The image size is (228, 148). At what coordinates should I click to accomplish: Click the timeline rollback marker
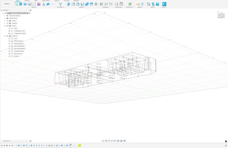tap(71, 145)
